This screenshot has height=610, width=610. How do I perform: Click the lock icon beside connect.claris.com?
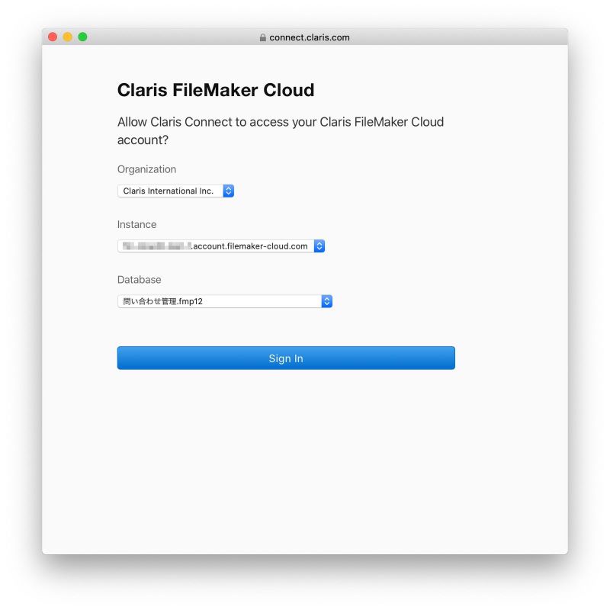point(263,37)
